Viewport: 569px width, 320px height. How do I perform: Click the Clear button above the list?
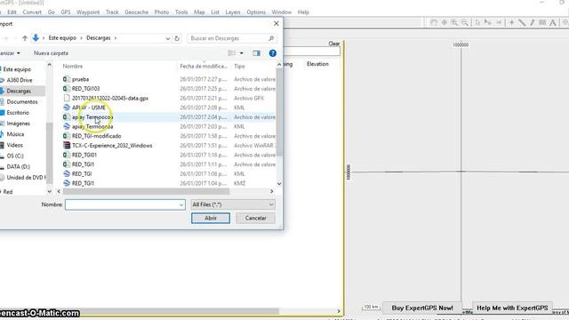(334, 44)
